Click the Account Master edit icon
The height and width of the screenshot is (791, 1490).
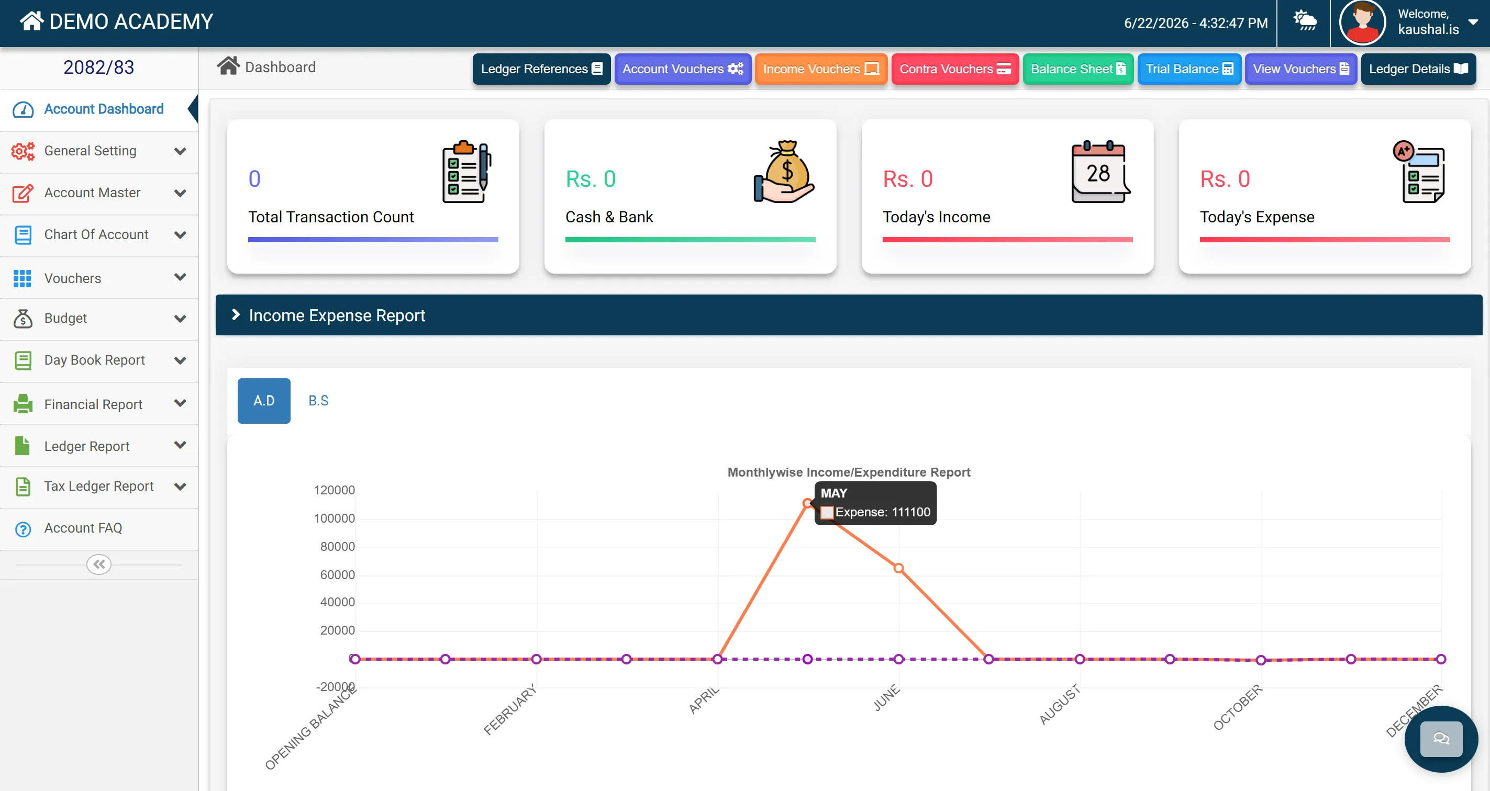pos(23,193)
